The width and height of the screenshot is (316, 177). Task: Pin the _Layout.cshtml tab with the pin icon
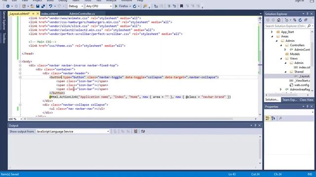coord(33,14)
